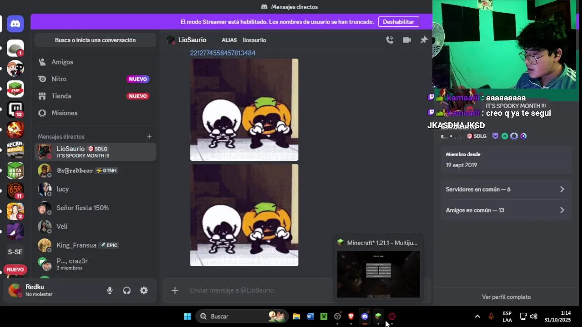Open File Explorer from the taskbar
The image size is (582, 327).
point(296,316)
